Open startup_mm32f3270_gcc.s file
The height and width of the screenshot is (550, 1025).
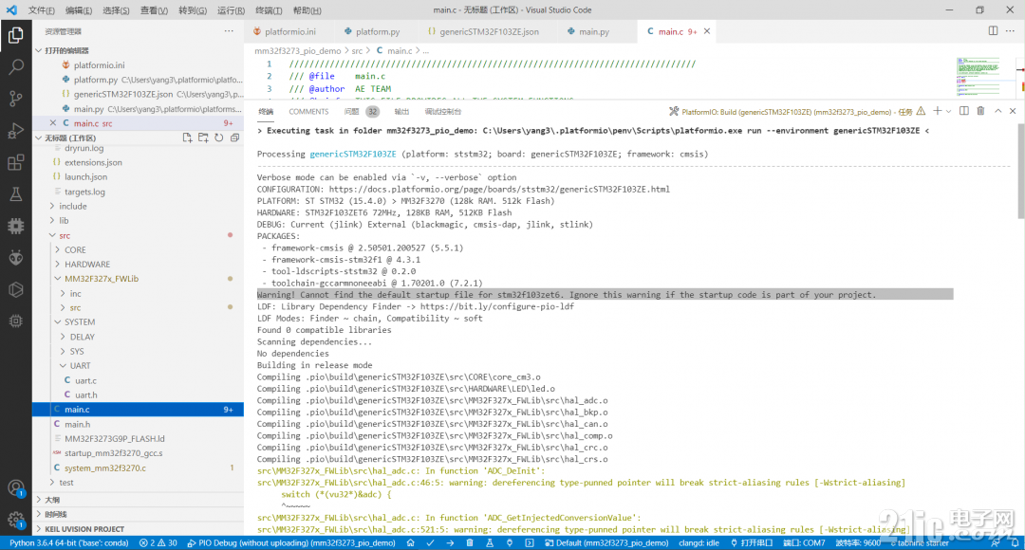tap(114, 453)
